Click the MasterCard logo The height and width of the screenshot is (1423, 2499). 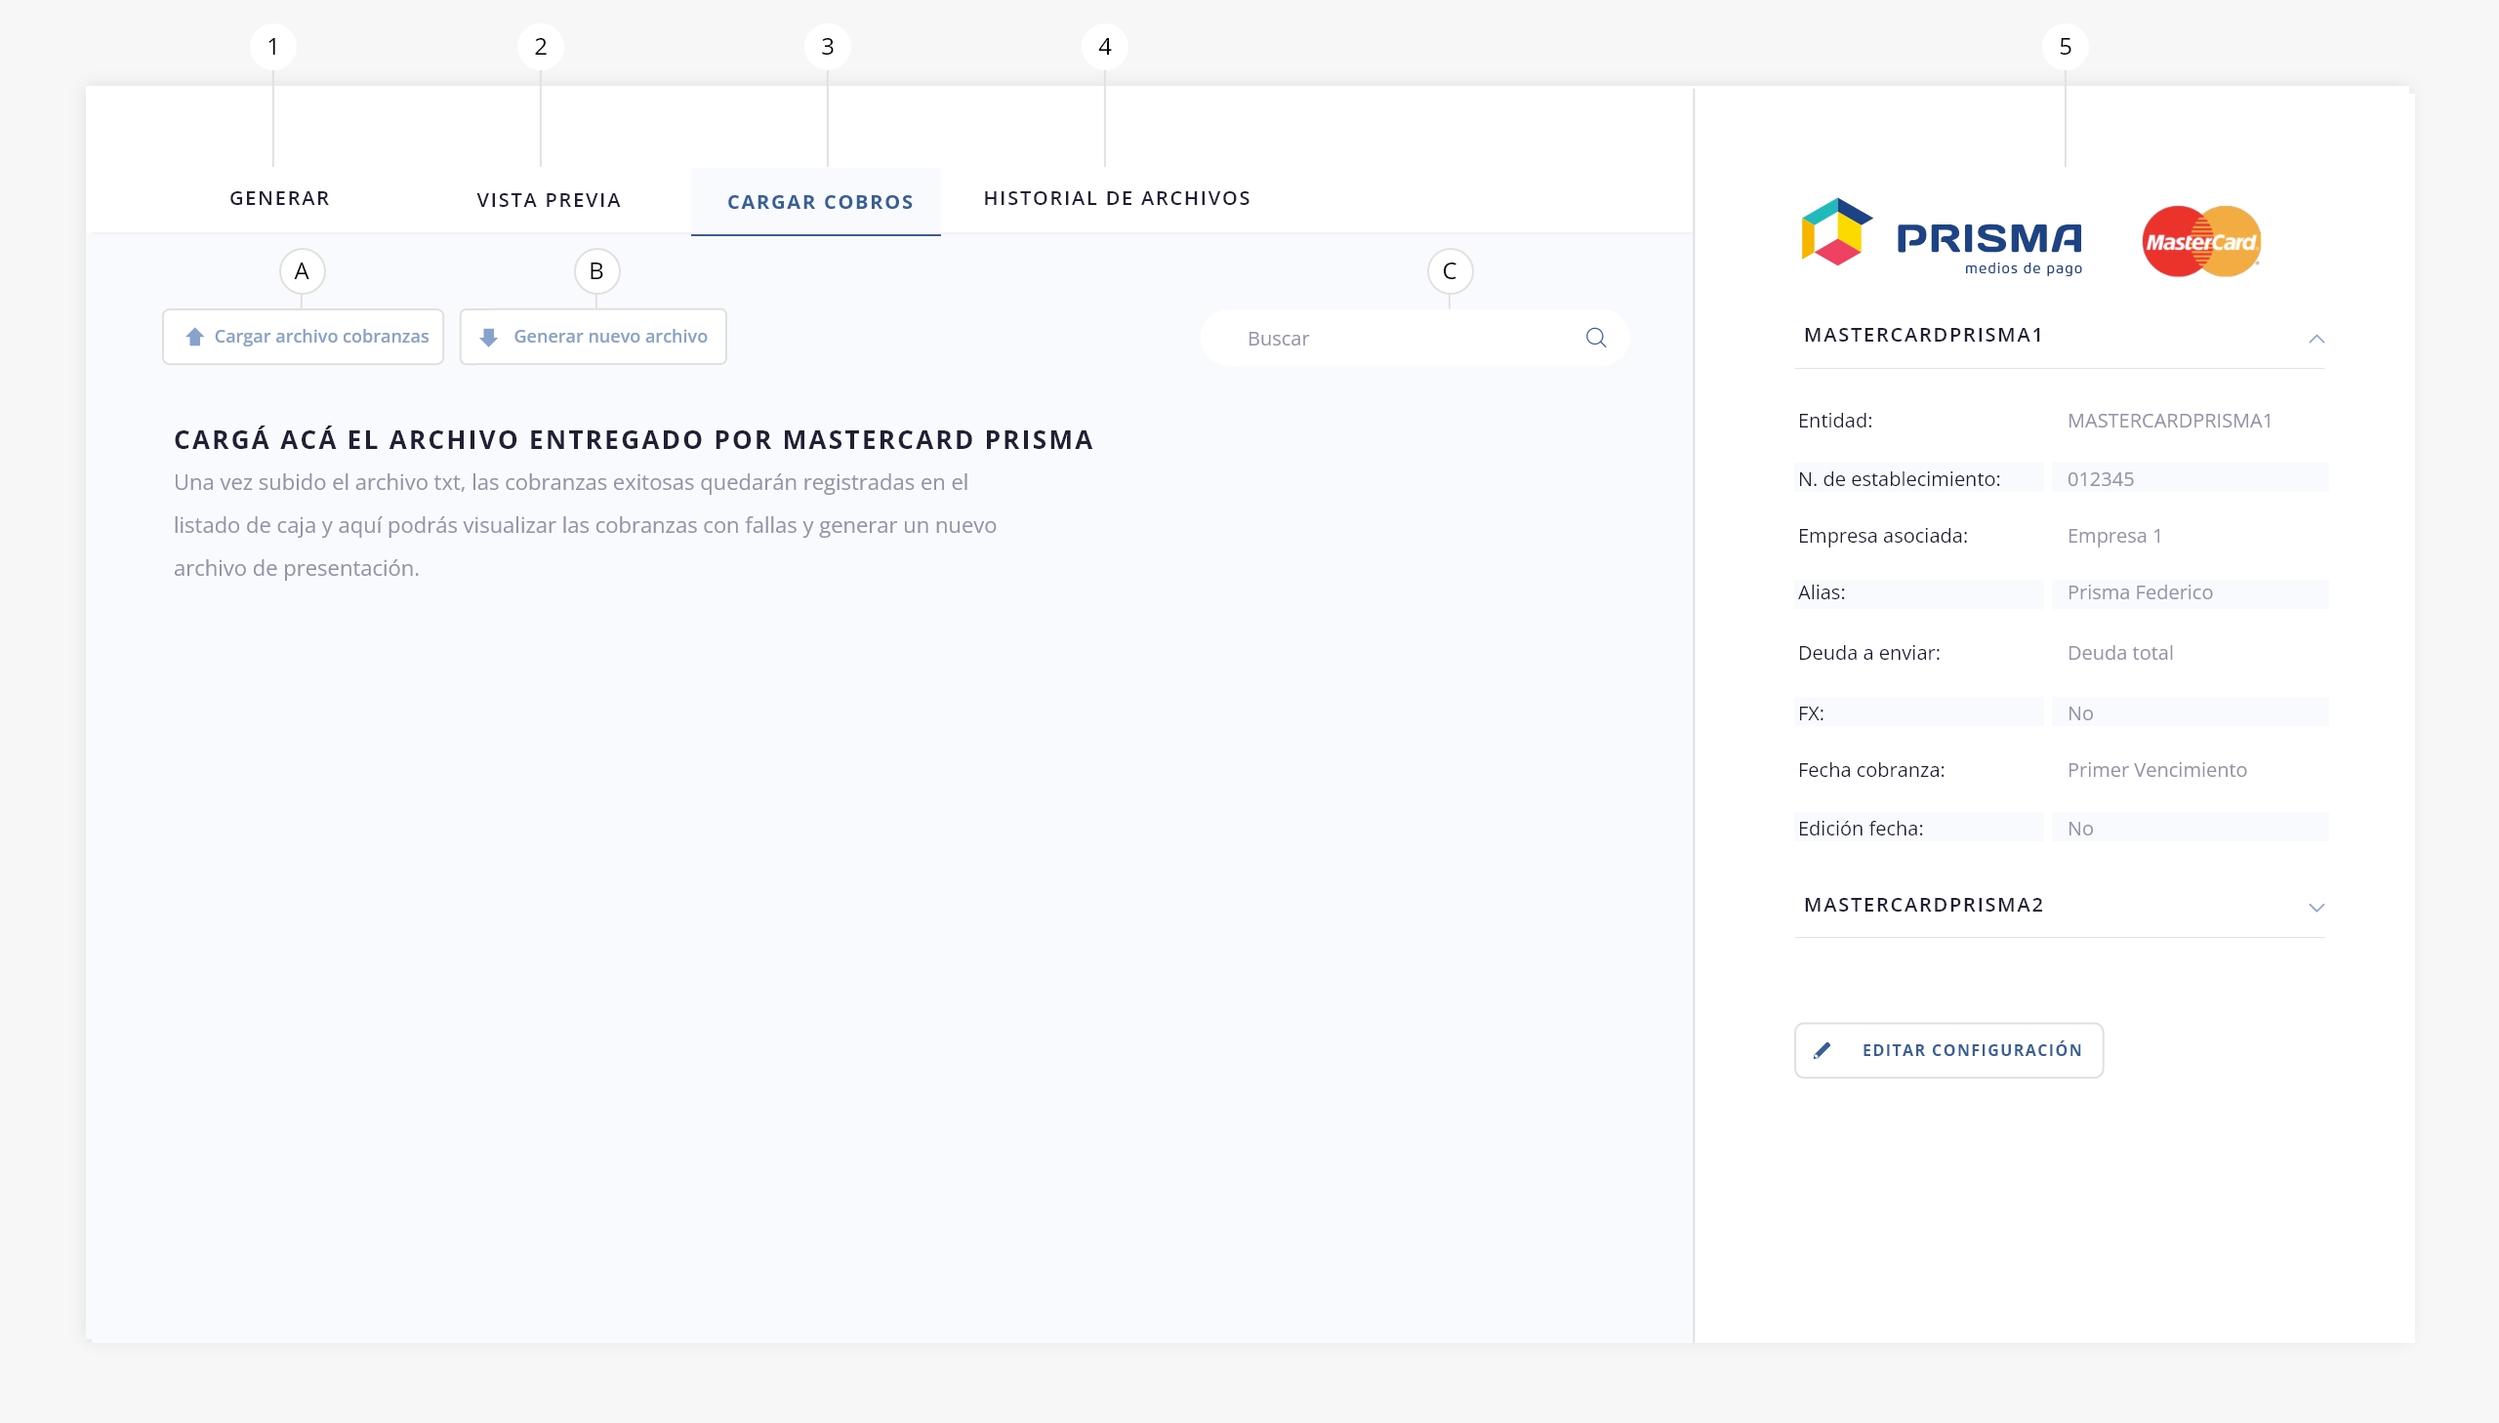2201,240
